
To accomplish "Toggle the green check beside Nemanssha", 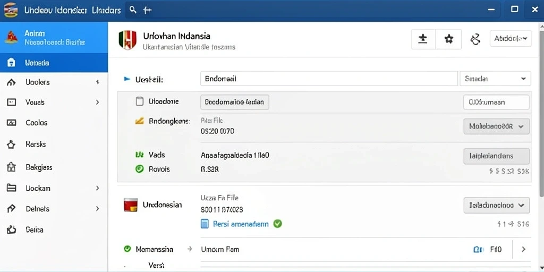I will 127,249.
